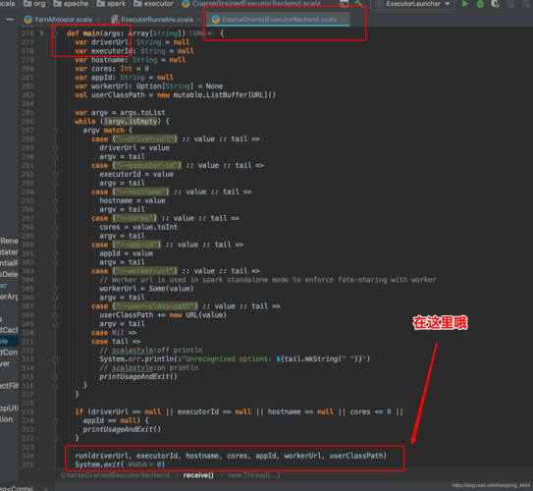
Task: Click line number 324 in the gutter
Action: [27, 456]
